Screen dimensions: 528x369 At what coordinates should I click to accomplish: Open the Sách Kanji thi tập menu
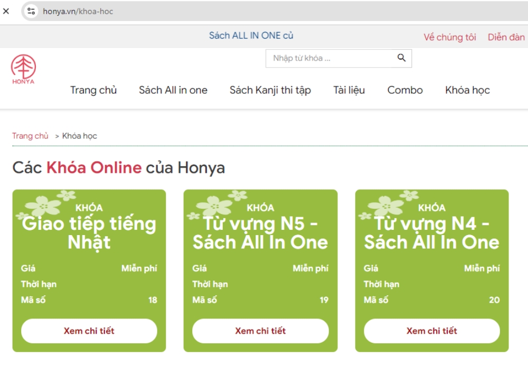click(x=270, y=90)
